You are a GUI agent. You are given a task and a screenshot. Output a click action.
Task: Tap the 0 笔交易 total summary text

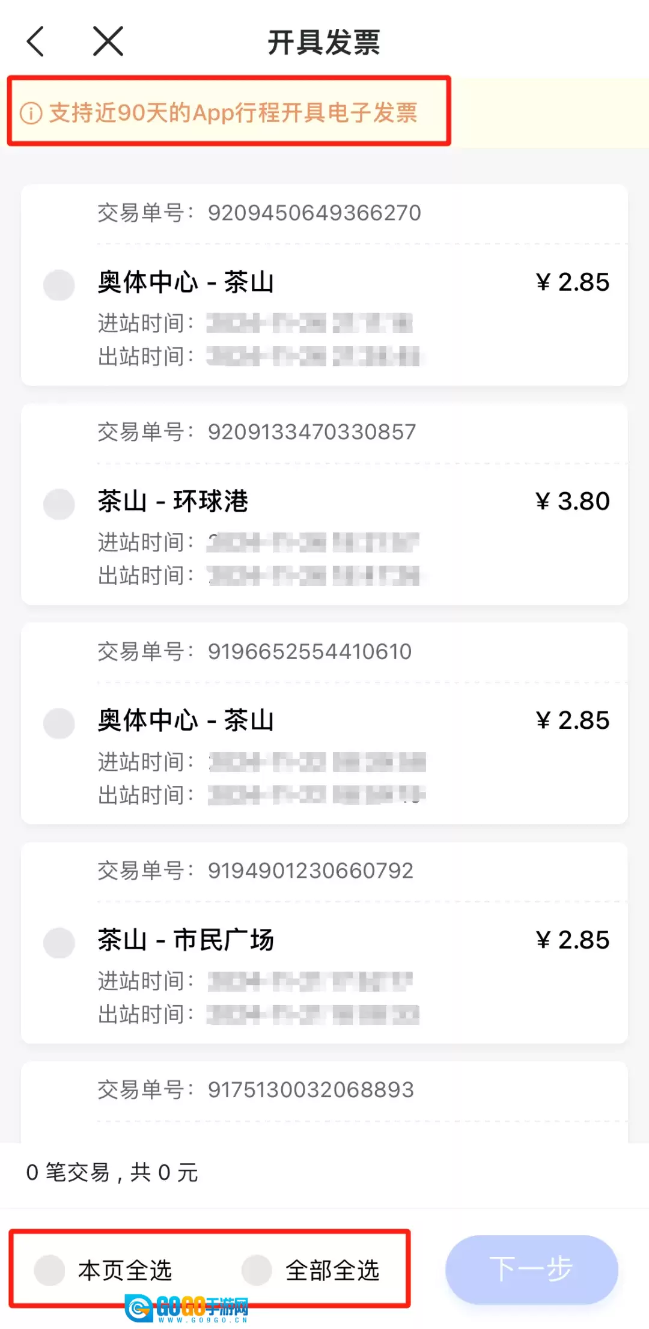[112, 1172]
